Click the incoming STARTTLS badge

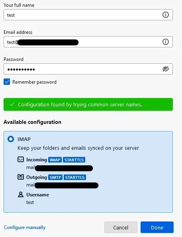[x=74, y=160]
